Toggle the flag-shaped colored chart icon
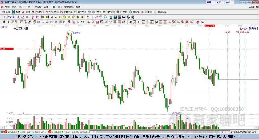Screen dimensions: 259x139 coord(37,17)
